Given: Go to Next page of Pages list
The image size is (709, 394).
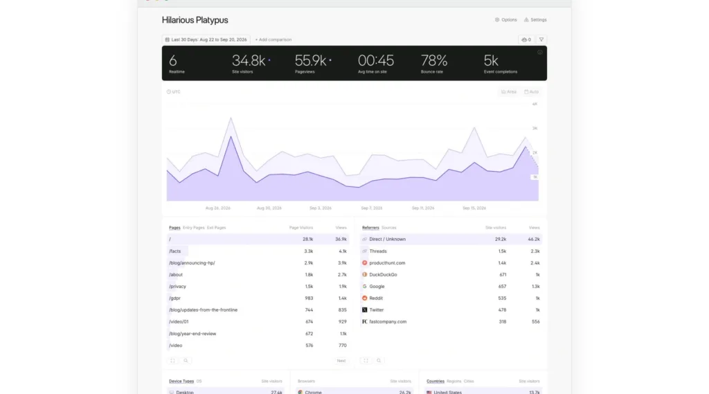Looking at the screenshot, I should coord(341,361).
